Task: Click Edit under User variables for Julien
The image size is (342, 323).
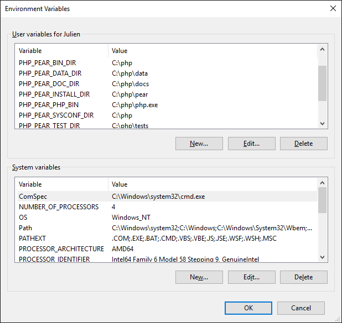Action: [252, 144]
